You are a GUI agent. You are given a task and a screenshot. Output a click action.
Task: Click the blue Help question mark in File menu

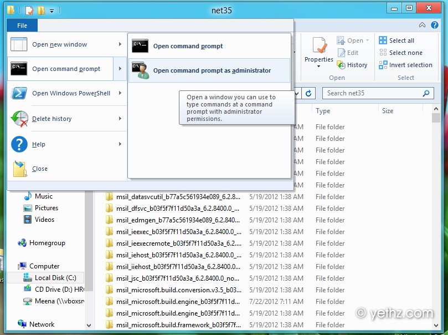coord(19,144)
